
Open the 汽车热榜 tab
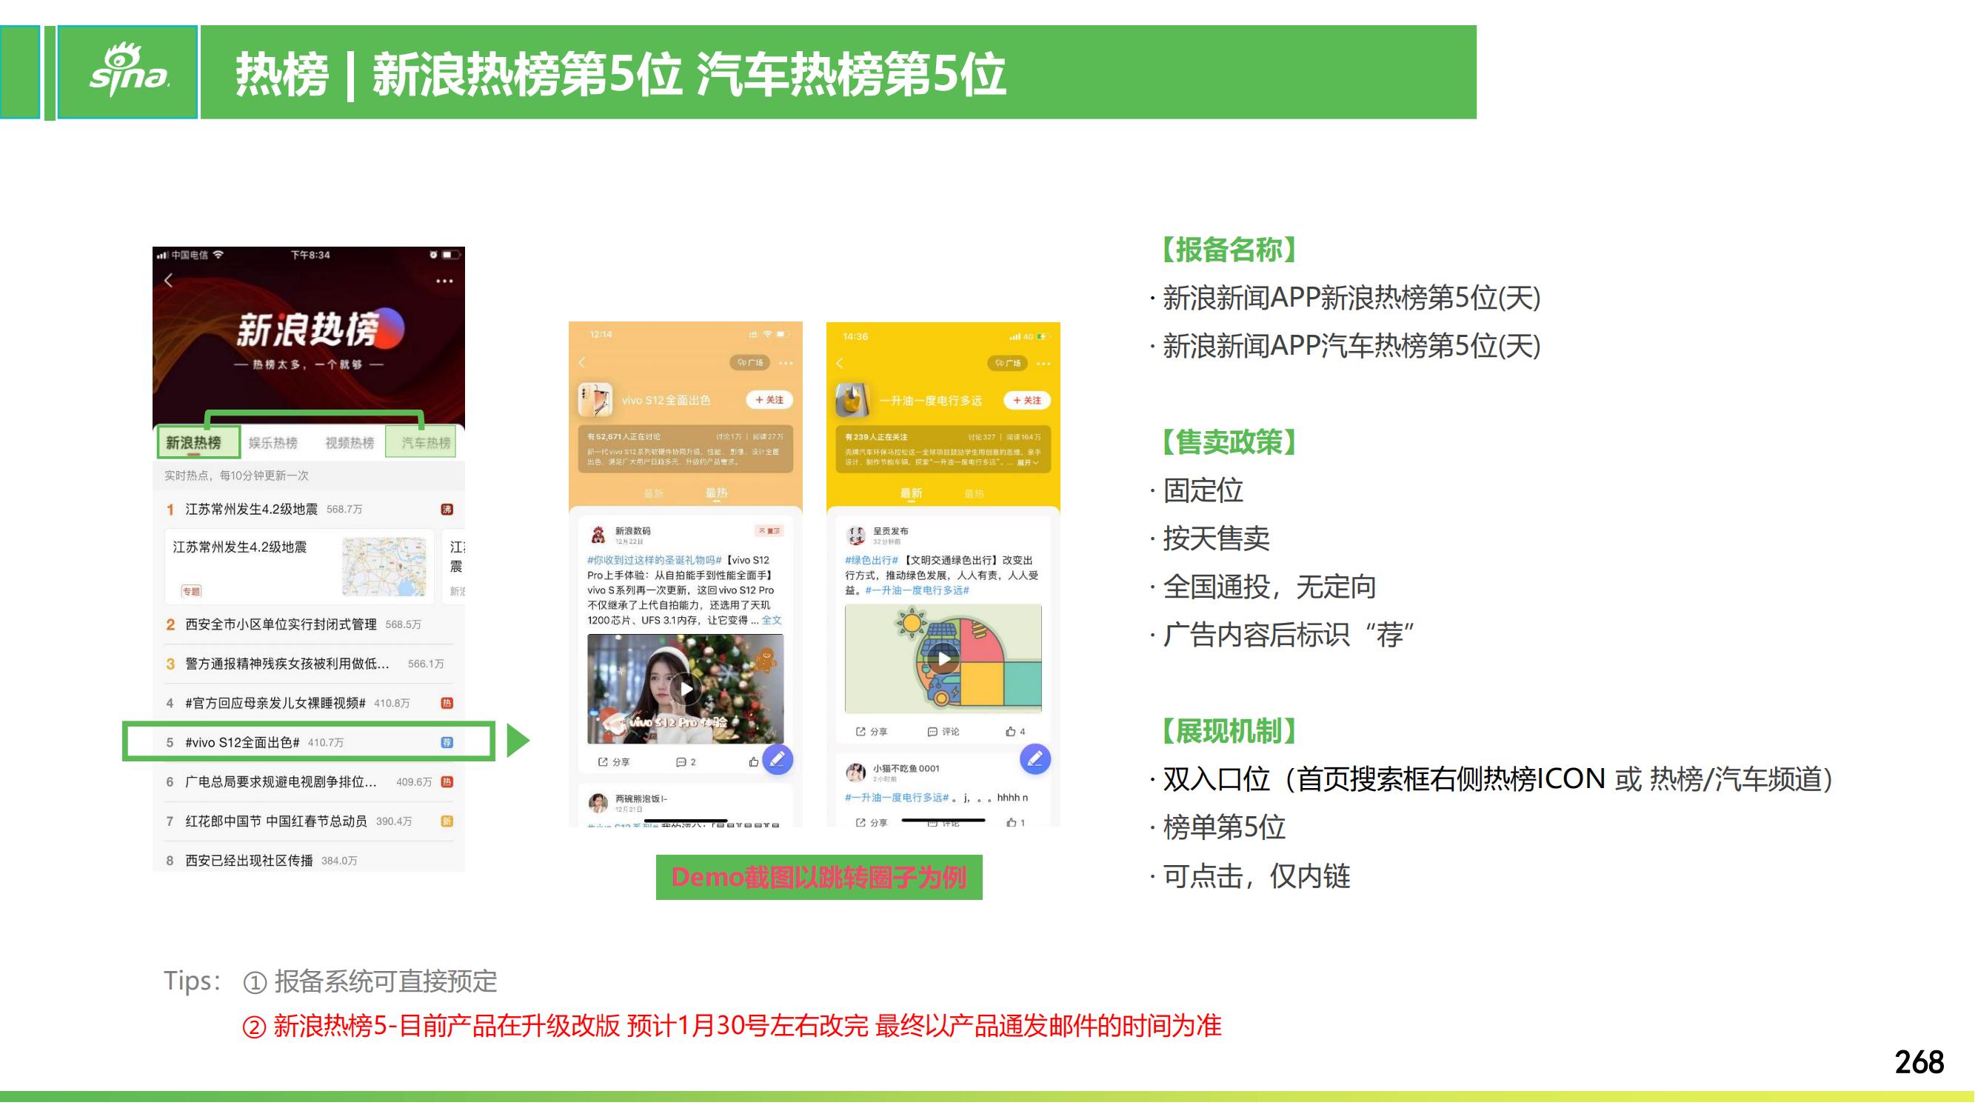pos(427,443)
